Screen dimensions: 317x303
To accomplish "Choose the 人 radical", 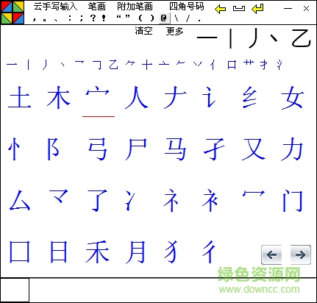I will tap(137, 97).
